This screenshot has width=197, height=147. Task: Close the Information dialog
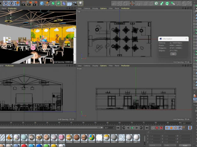(186, 39)
